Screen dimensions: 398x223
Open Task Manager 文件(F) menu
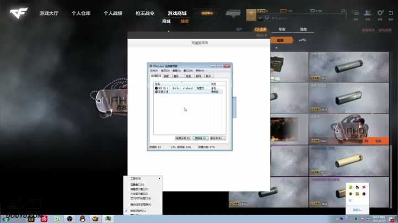pos(154,71)
